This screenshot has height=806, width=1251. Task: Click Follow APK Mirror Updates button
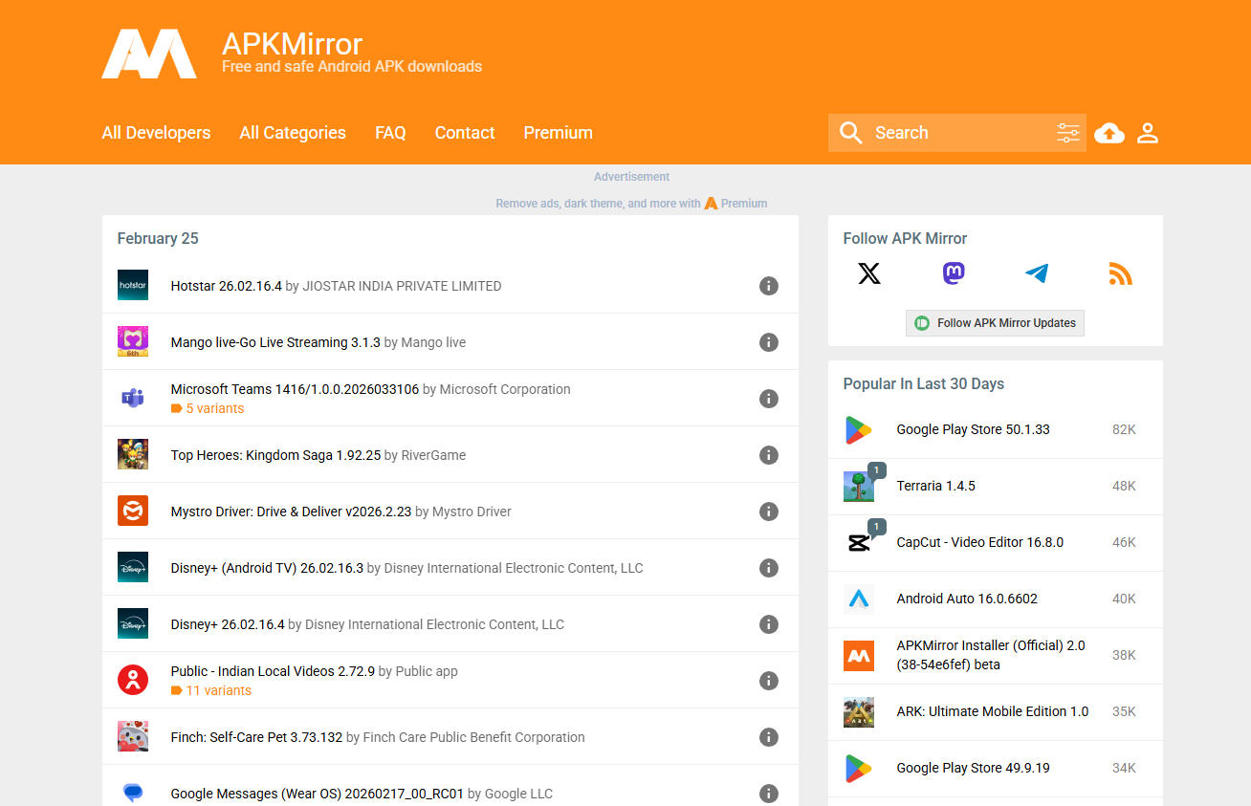995,323
